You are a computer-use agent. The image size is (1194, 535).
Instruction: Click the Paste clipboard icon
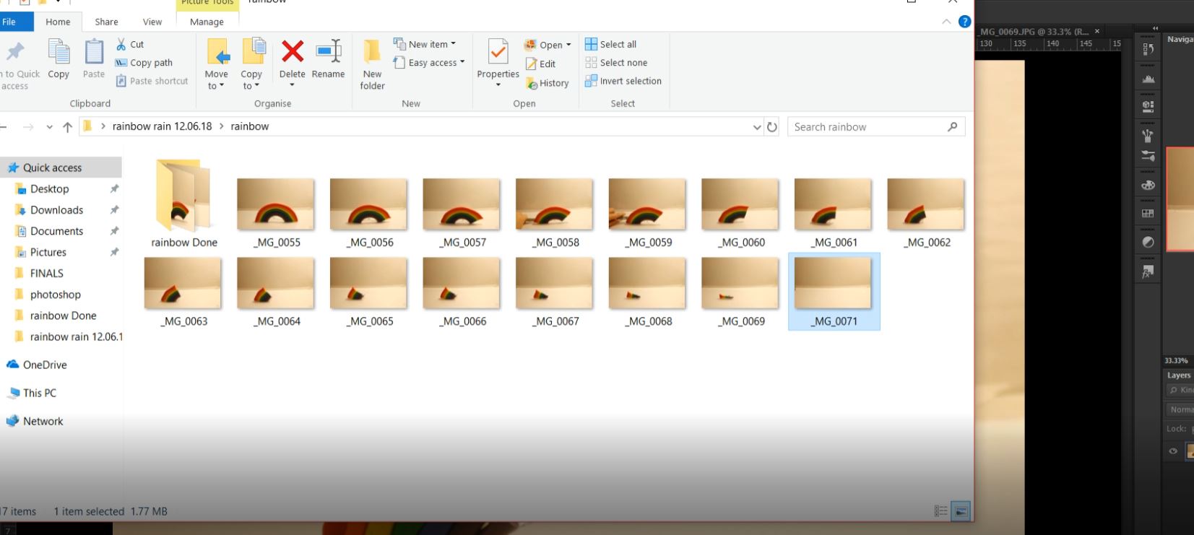(94, 52)
